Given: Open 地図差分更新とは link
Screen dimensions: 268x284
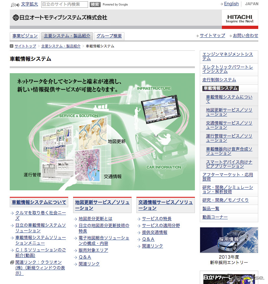Looking at the screenshot, I should 96,219.
